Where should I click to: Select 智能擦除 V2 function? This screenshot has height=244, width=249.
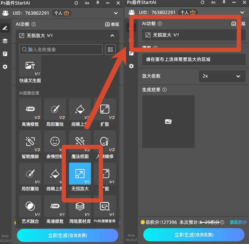[x=30, y=145]
